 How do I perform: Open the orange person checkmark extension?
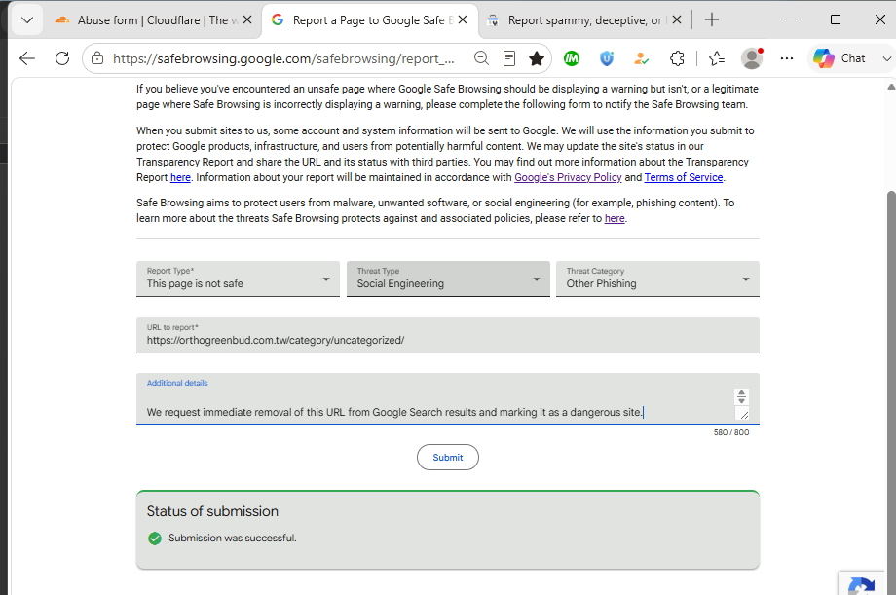pos(641,58)
